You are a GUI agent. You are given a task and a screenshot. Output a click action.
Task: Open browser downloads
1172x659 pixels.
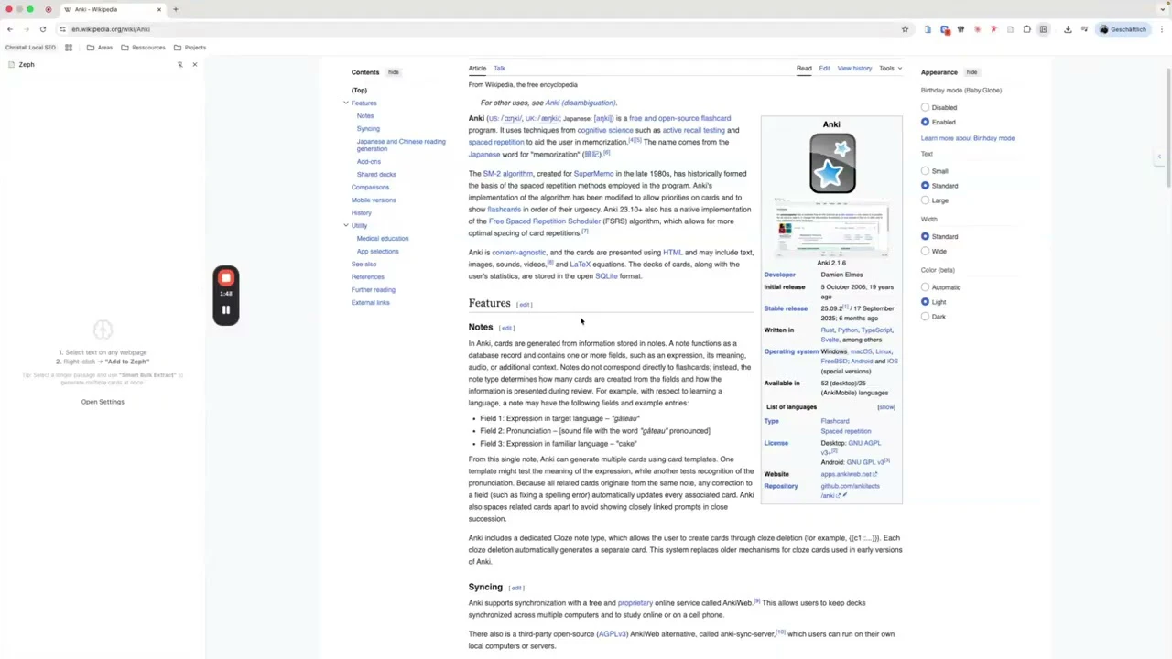(1068, 29)
